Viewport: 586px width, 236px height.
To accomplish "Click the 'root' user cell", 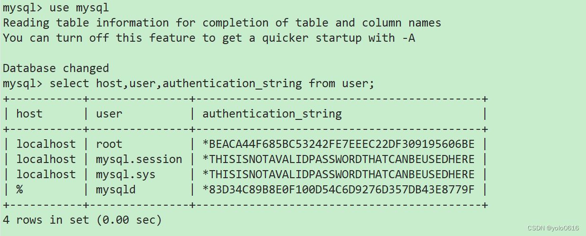I will click(109, 144).
